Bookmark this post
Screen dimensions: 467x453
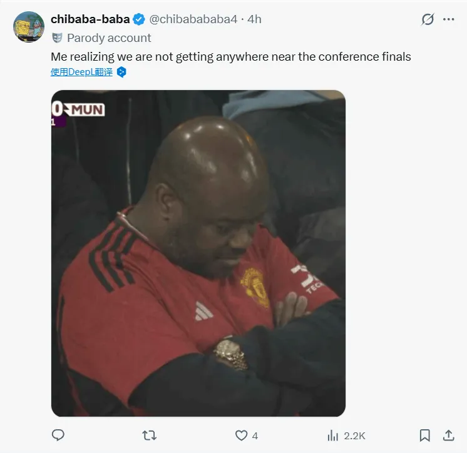[424, 435]
